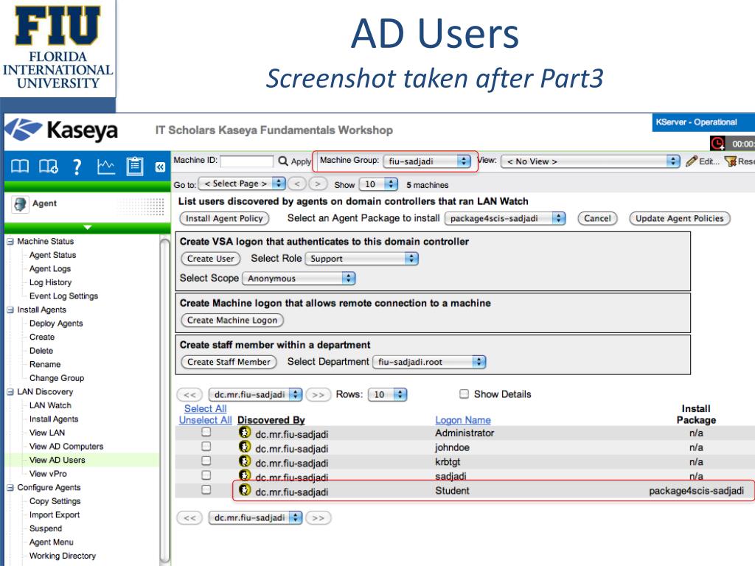Open the bottom dc.mr.fiu-sadjadi dropdown
This screenshot has height=566, width=755.
click(x=255, y=518)
